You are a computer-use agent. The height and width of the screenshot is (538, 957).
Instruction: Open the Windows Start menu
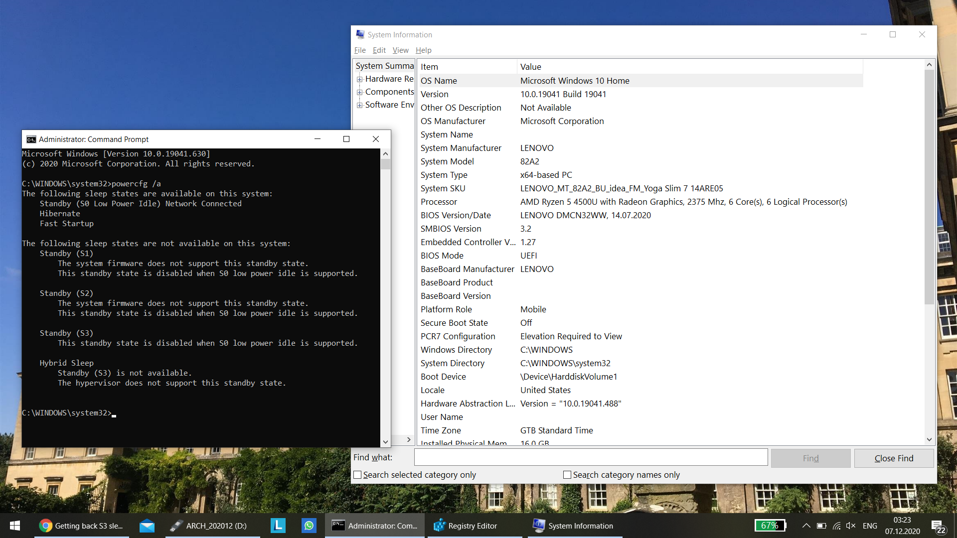coord(14,526)
